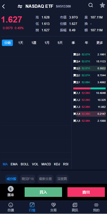Viewport: 107px width, 214px height.
Task: Select the 行情 chart icon
Action: pyautogui.click(x=32, y=205)
